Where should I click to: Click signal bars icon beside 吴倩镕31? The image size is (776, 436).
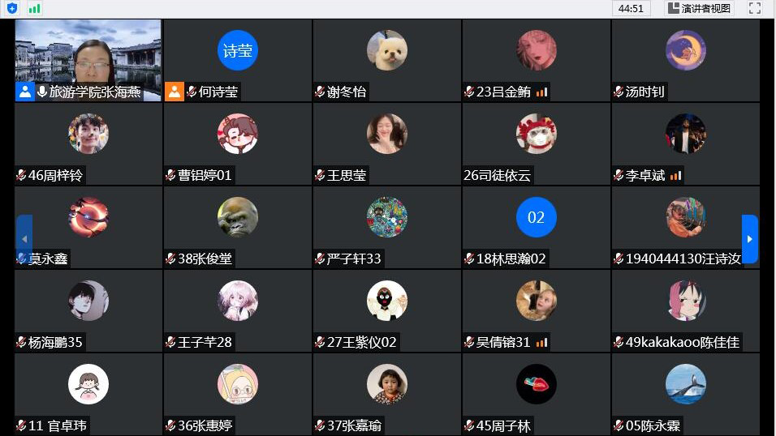(542, 343)
